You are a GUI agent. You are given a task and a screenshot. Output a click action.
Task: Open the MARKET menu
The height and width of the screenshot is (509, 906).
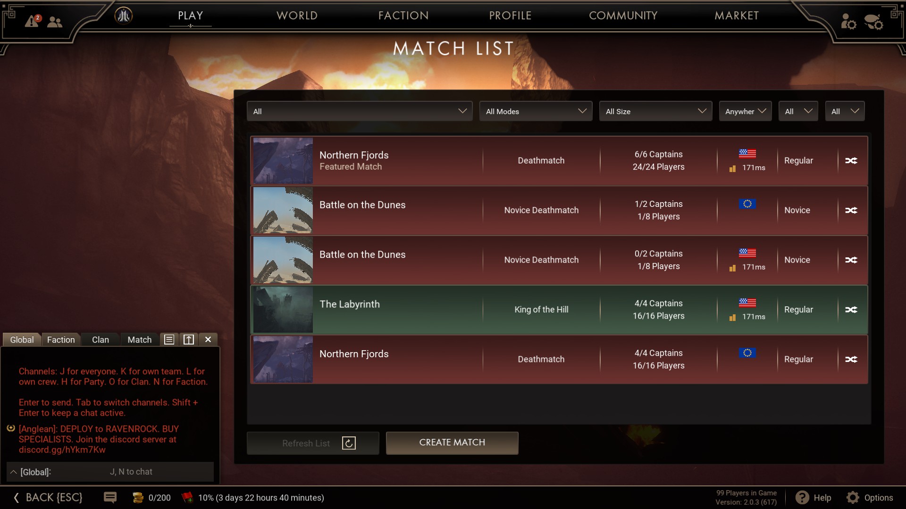coord(737,16)
